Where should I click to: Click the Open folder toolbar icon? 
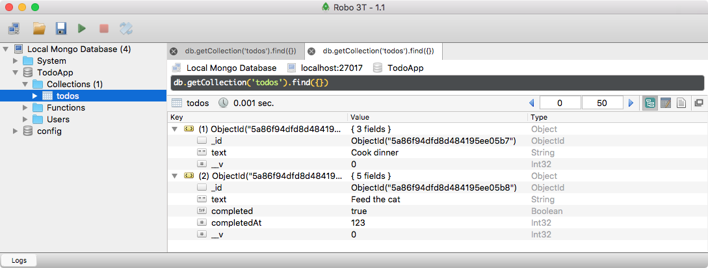click(39, 28)
